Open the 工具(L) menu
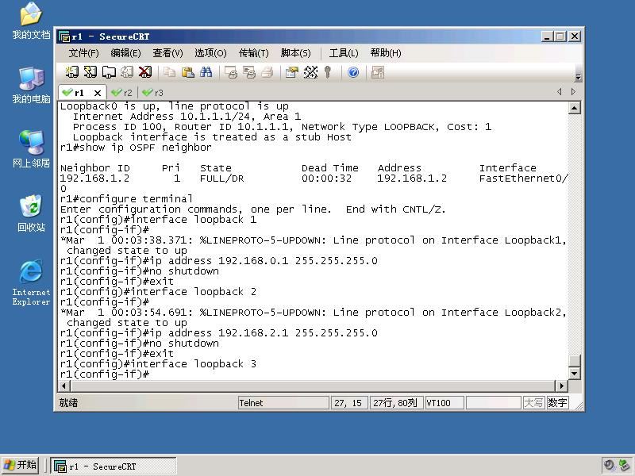This screenshot has height=476, width=635. coord(344,53)
